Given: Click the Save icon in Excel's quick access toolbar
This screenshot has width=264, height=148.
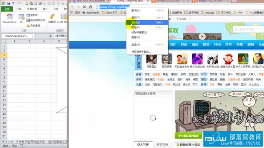Looking at the screenshot, I should click(x=9, y=3).
